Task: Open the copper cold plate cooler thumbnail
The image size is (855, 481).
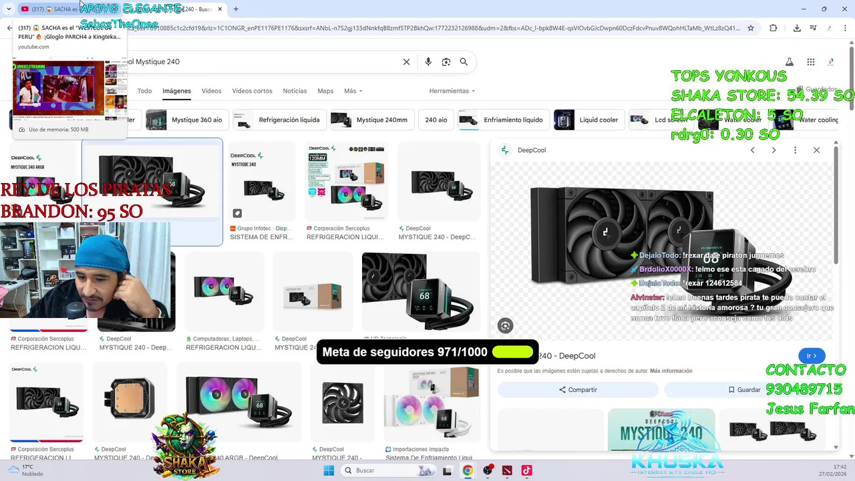Action: (x=130, y=401)
